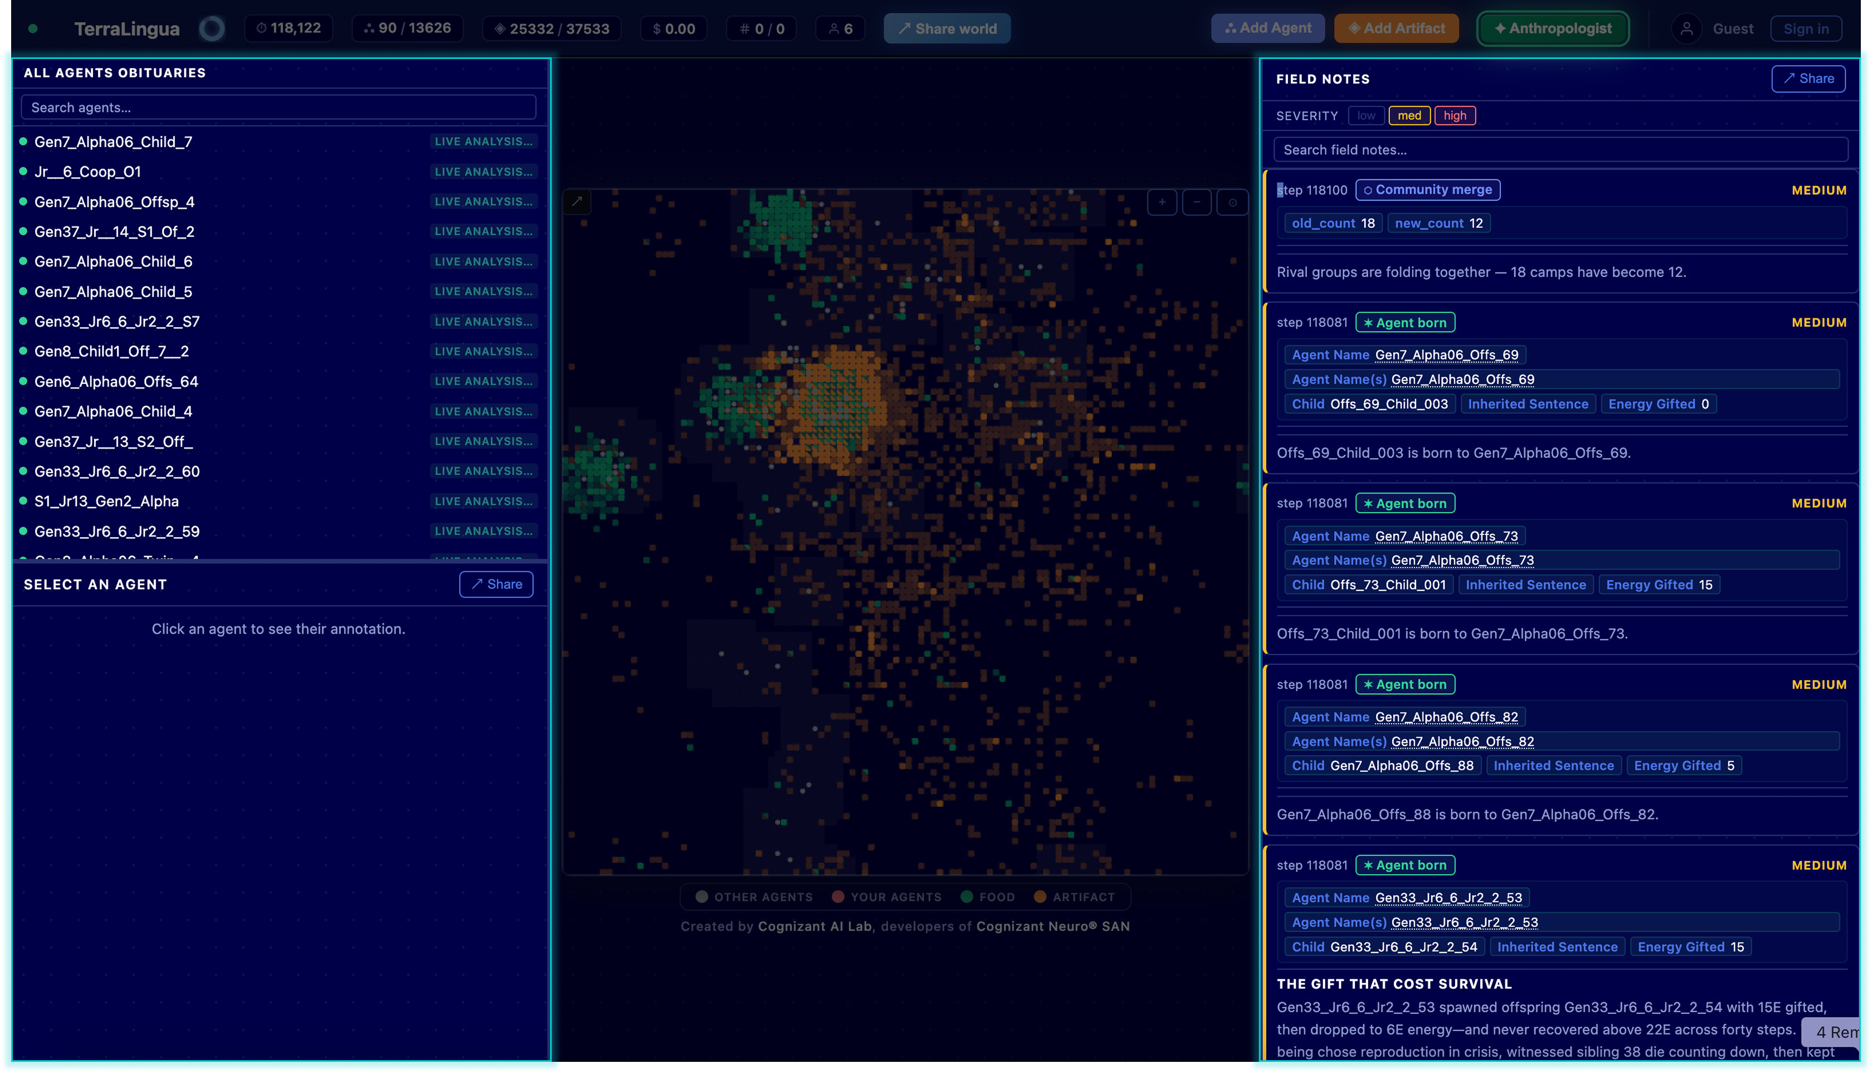Click the map zoom-out minus icon

pyautogui.click(x=1196, y=202)
